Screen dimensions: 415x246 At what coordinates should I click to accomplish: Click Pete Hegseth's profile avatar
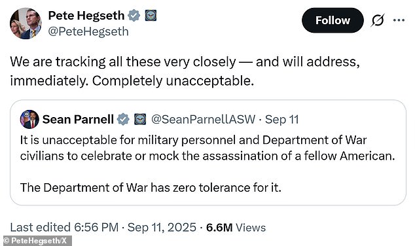26,24
